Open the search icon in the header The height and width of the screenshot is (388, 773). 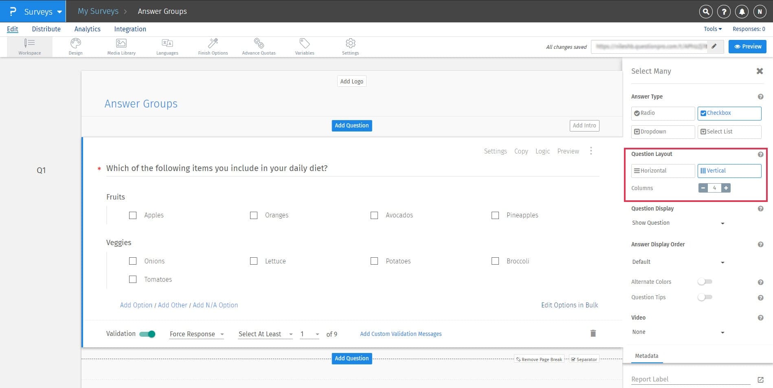705,11
